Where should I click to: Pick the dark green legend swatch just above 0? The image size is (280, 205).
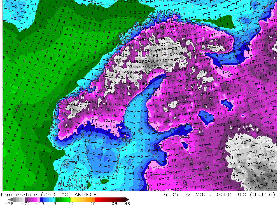(57, 199)
